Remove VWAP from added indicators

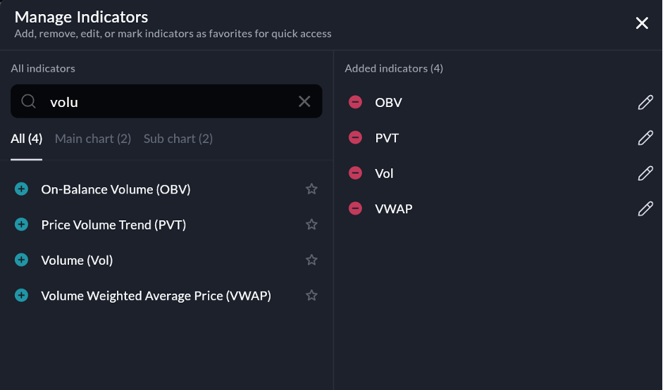pos(356,208)
